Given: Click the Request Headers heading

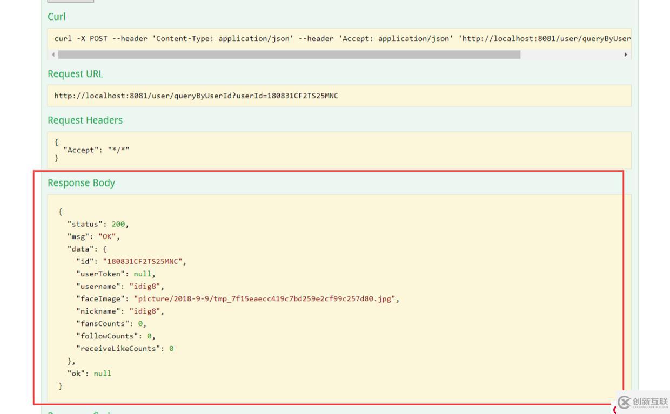Looking at the screenshot, I should coord(85,120).
